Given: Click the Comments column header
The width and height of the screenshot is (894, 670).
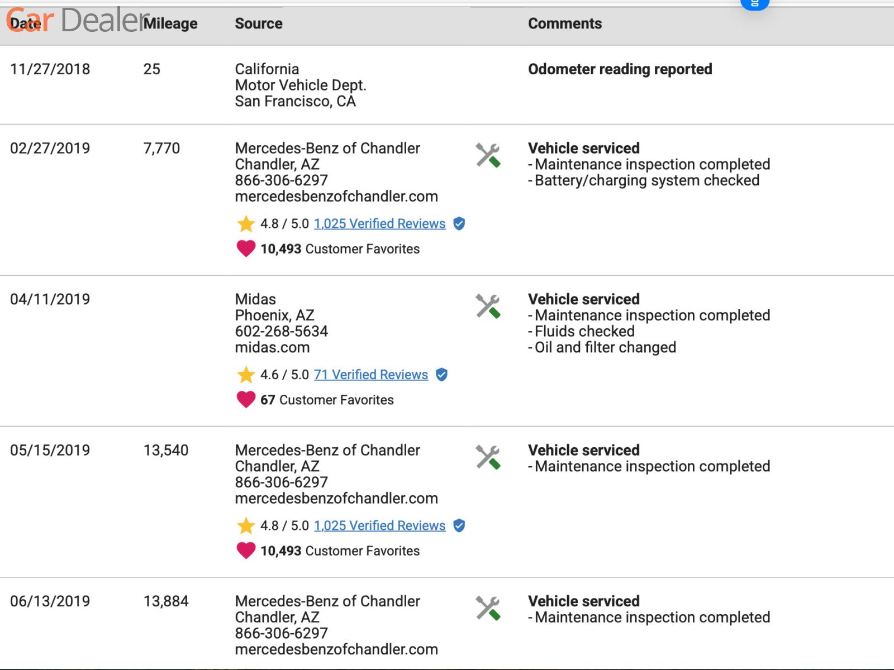Looking at the screenshot, I should [564, 23].
